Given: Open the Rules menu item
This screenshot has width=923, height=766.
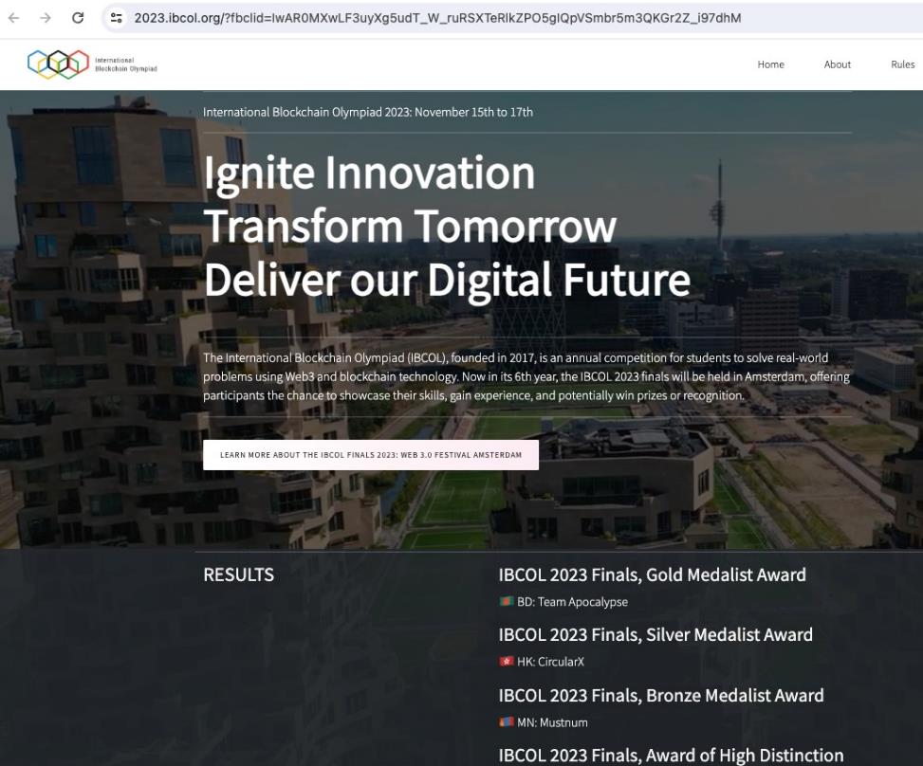Looking at the screenshot, I should tap(902, 64).
